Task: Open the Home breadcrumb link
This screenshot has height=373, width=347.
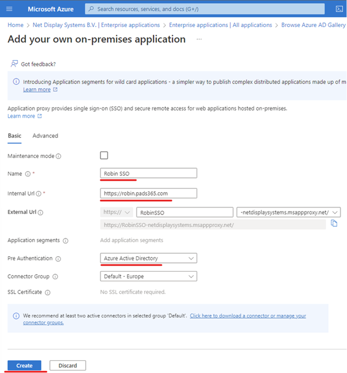Action: click(16, 25)
